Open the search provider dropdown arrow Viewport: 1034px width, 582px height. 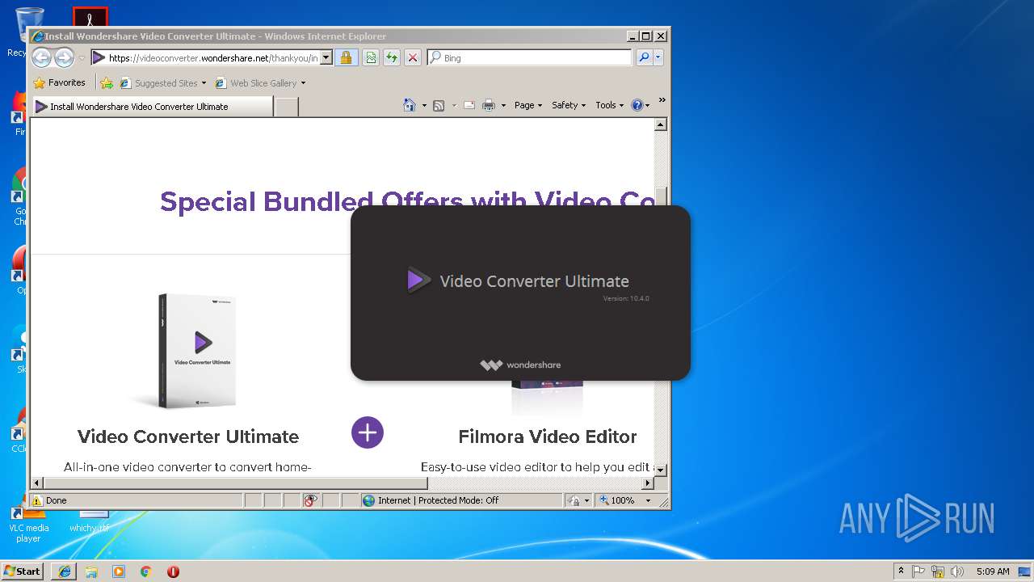click(x=658, y=57)
